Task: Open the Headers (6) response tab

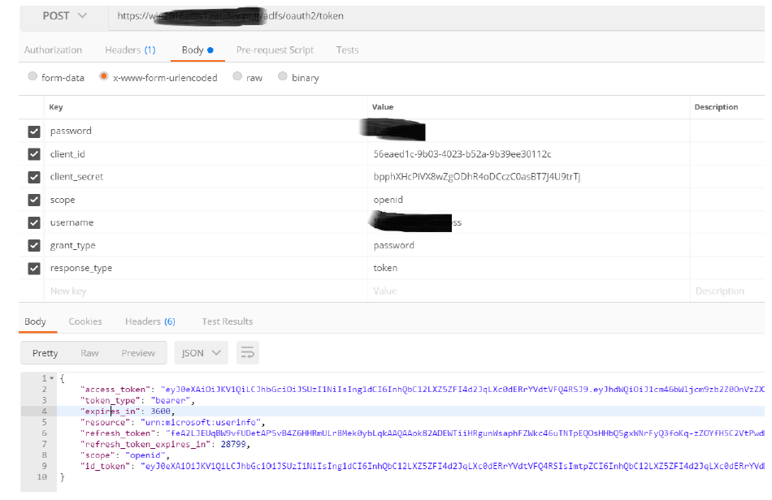Action: 150,321
